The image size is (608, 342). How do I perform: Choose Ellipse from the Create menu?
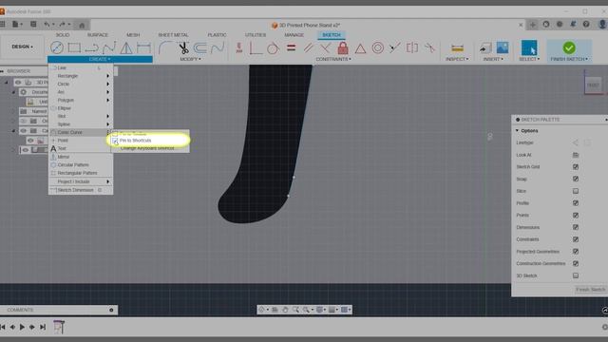81,108
